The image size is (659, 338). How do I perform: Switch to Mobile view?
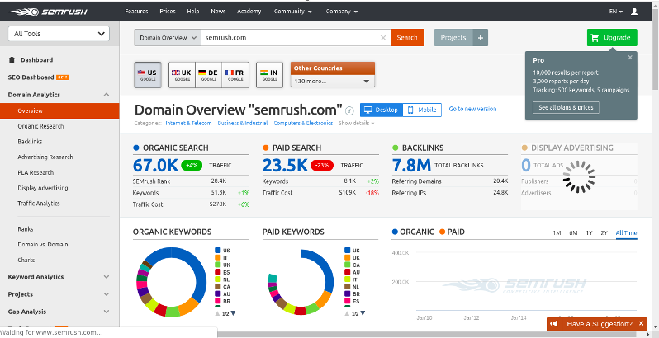[421, 110]
